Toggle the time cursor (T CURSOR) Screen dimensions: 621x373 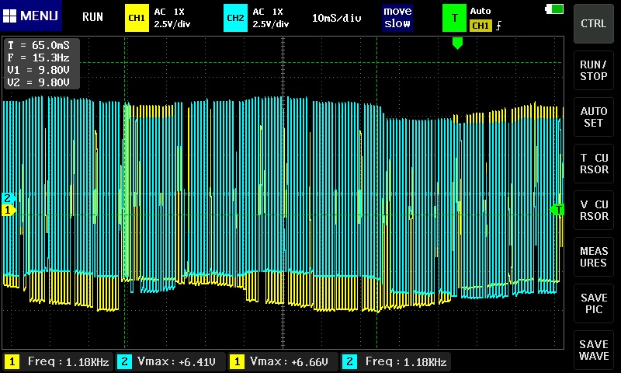[x=594, y=163]
